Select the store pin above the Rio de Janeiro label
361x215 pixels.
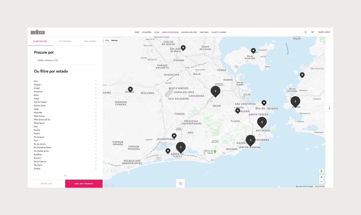[x=264, y=103]
